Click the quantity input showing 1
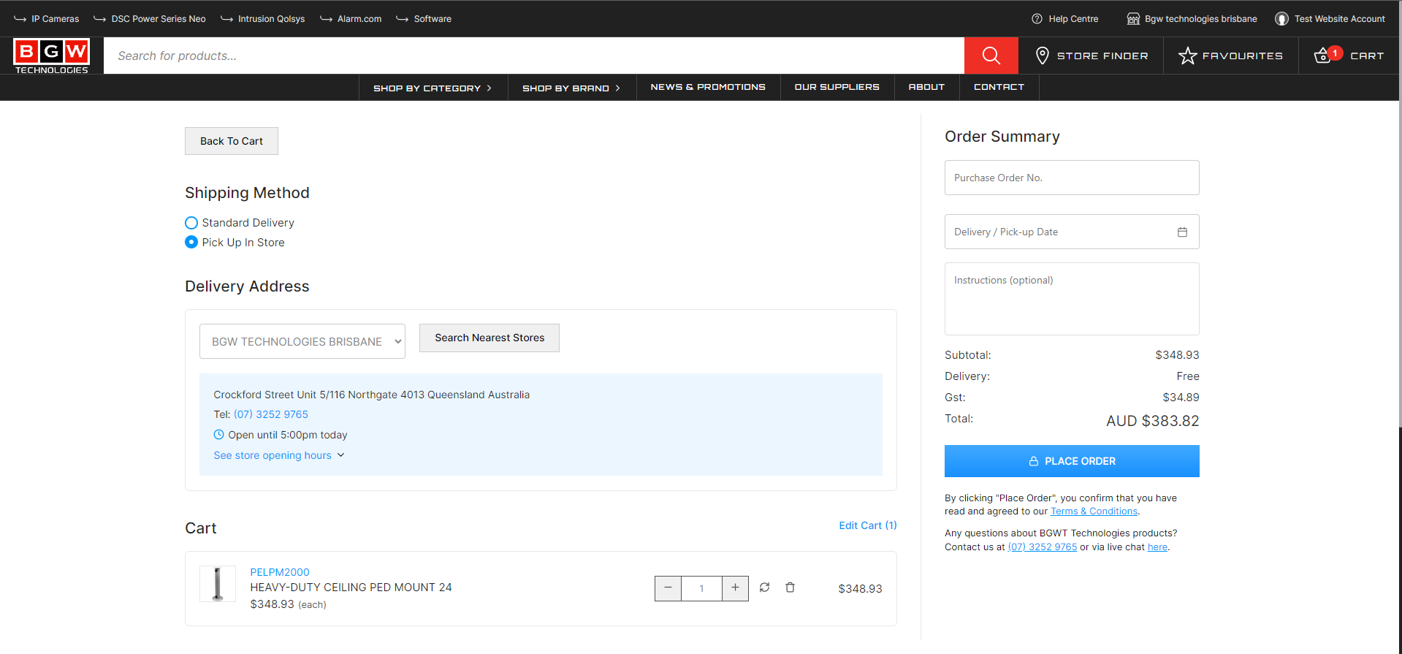1402x654 pixels. click(701, 588)
